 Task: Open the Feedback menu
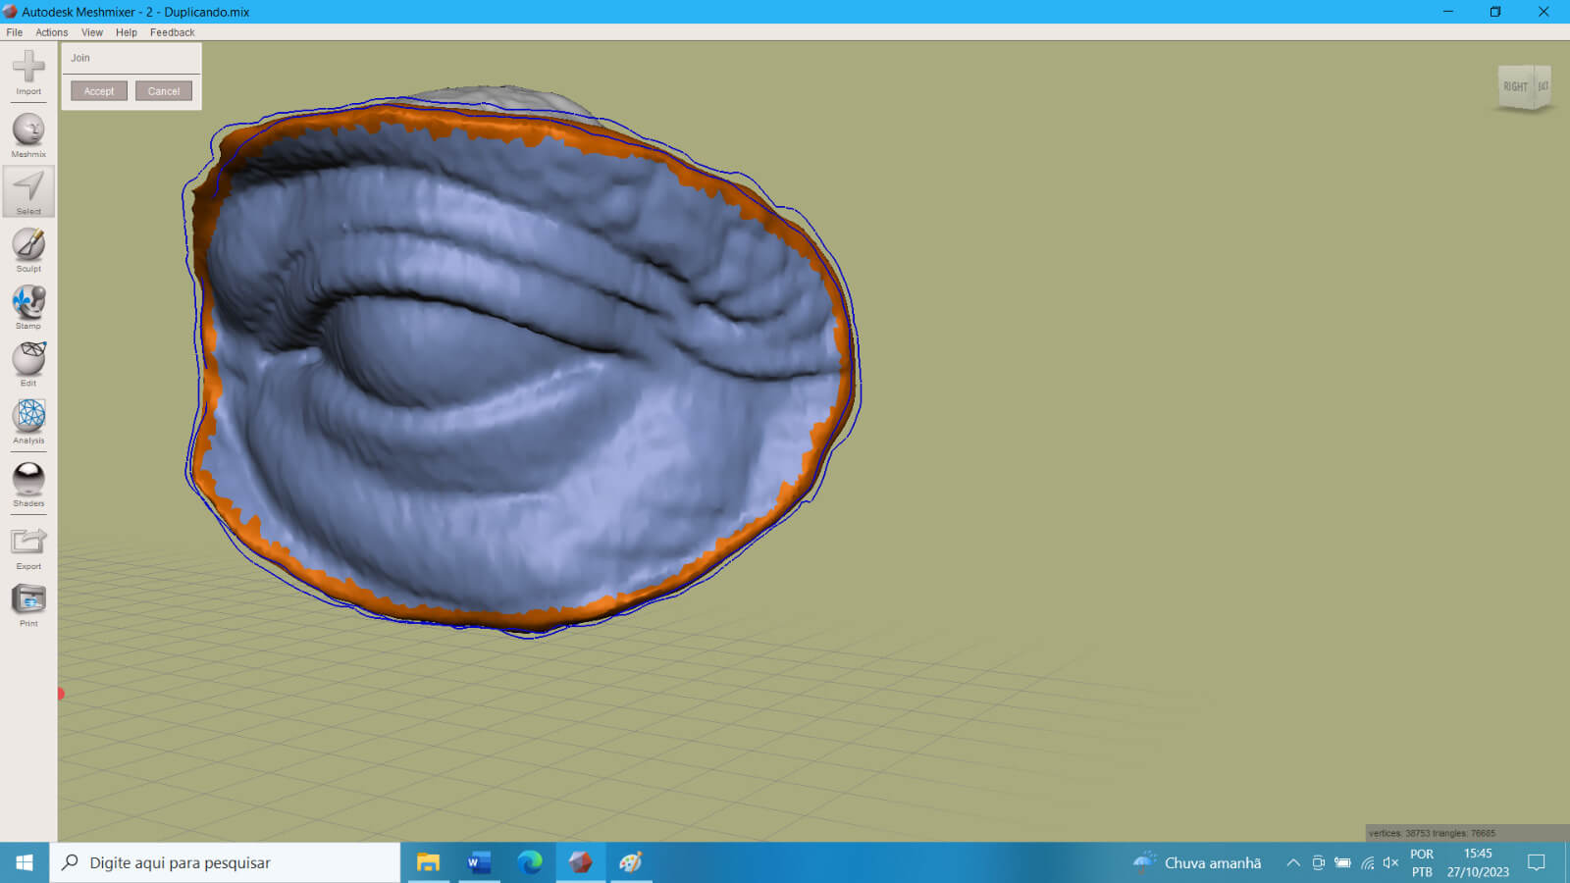(x=173, y=32)
